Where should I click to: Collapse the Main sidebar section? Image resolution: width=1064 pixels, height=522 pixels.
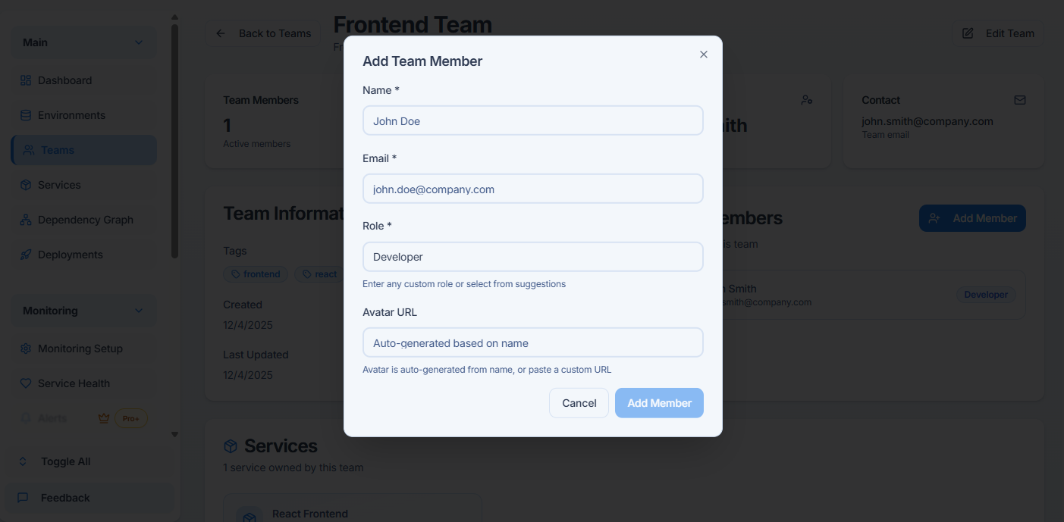click(139, 42)
